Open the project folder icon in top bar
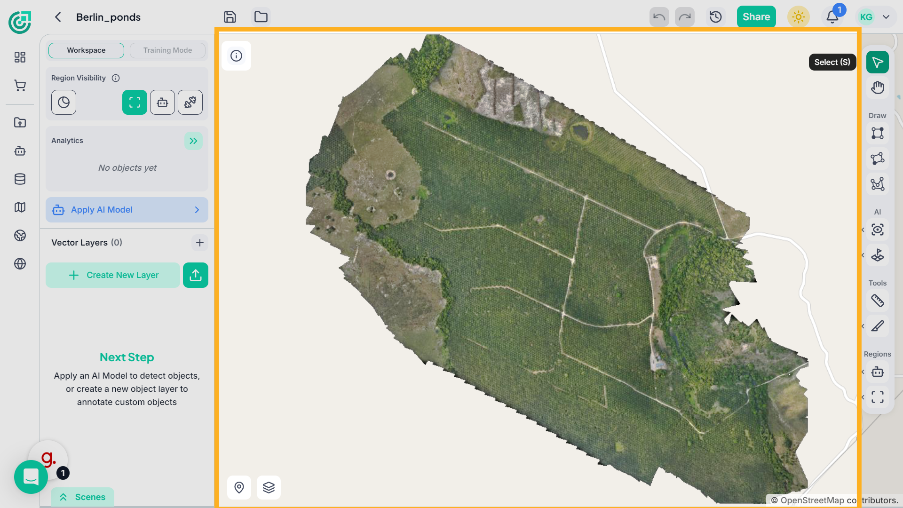903x508 pixels. click(x=261, y=17)
